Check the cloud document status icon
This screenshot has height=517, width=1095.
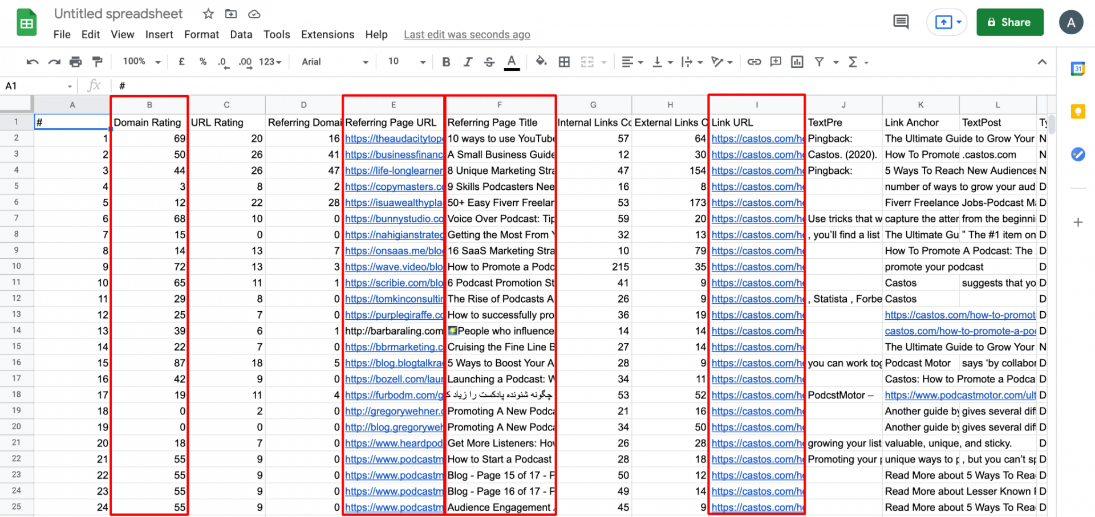tap(254, 14)
